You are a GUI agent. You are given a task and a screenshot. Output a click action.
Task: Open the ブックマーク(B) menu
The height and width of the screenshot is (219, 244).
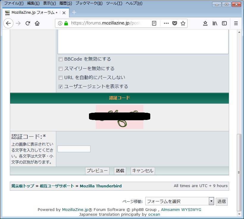[x=89, y=3]
